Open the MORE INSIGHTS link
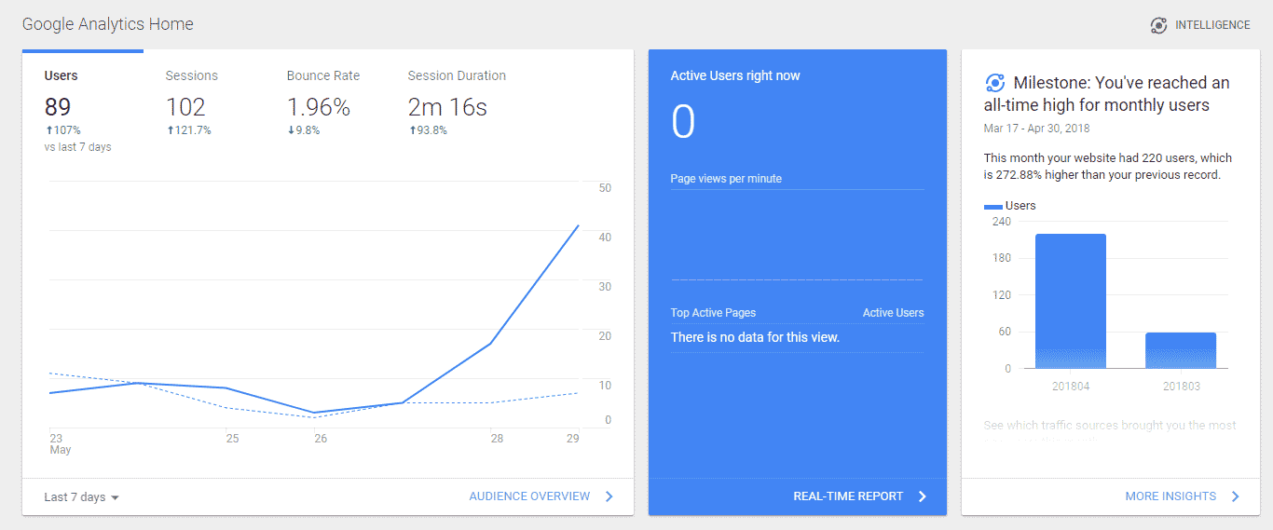The image size is (1273, 530). [1170, 496]
